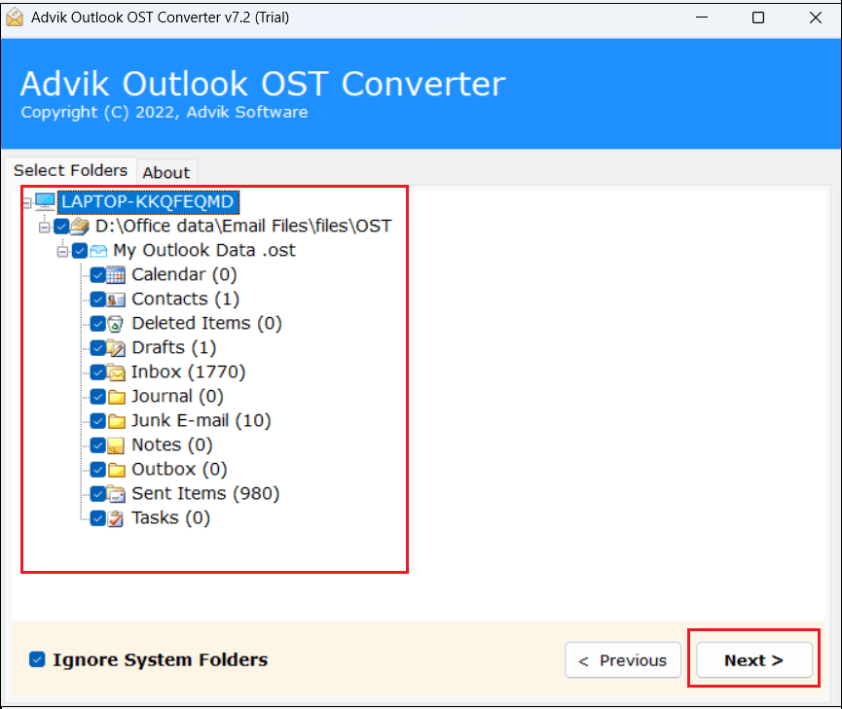Uncheck the D:\Office data OST path checkbox
This screenshot has width=842, height=709.
pyautogui.click(x=61, y=227)
